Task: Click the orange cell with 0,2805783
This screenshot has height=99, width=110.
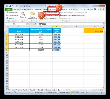Action: click(93, 30)
